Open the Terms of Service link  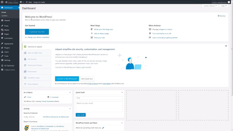pyautogui.click(x=93, y=84)
